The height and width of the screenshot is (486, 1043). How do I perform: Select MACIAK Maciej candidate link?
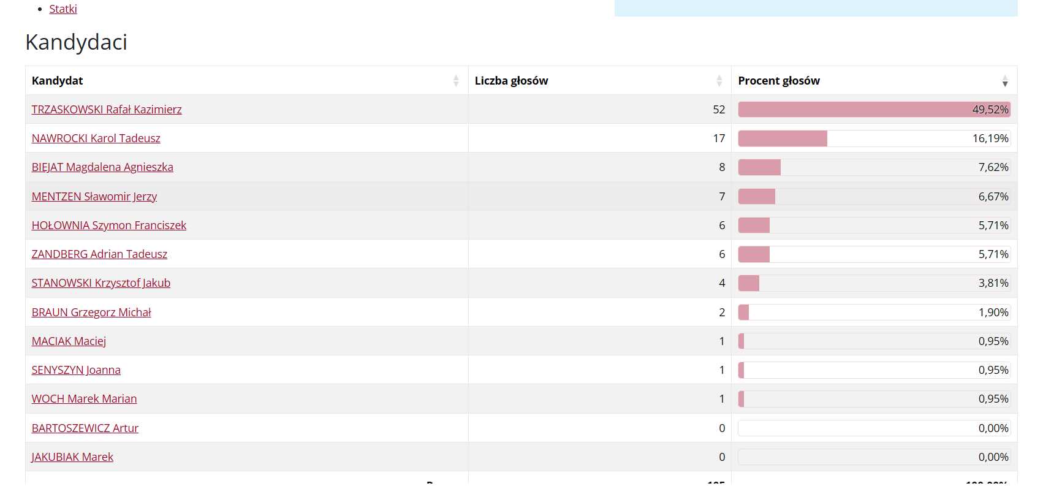point(69,341)
